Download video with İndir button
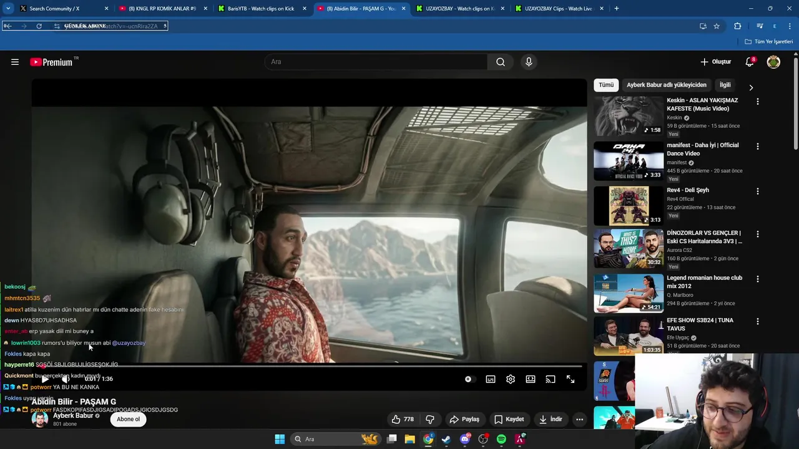The height and width of the screenshot is (449, 799). tap(551, 419)
